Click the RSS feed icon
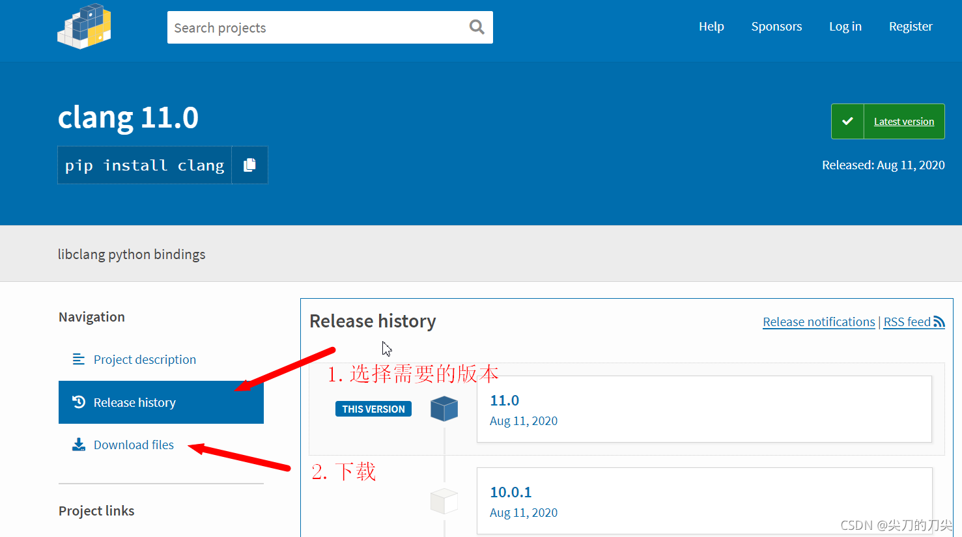This screenshot has height=537, width=962. point(939,322)
